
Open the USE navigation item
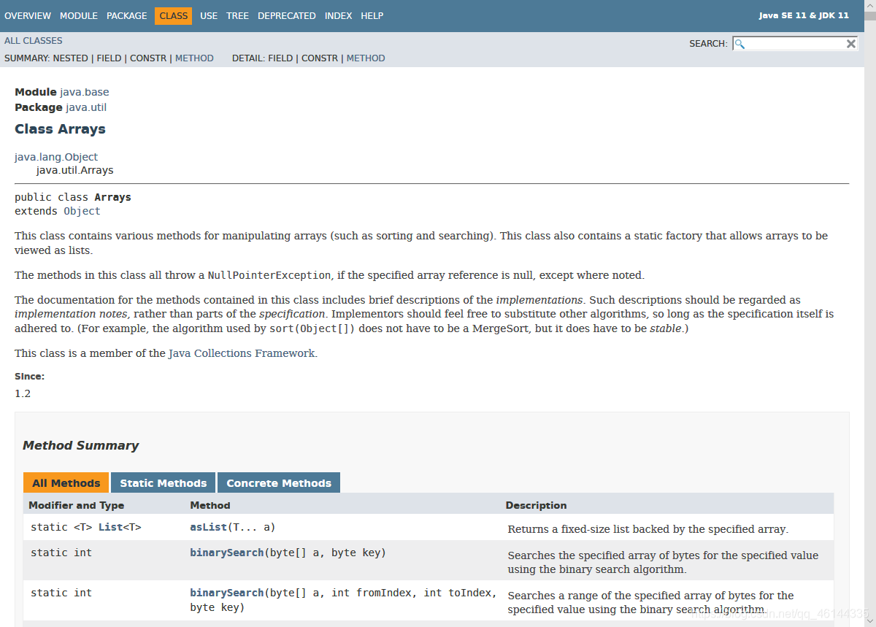tap(209, 15)
